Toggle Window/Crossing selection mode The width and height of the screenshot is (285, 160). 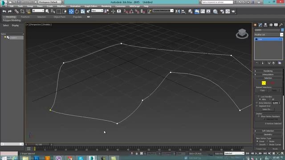point(65,12)
